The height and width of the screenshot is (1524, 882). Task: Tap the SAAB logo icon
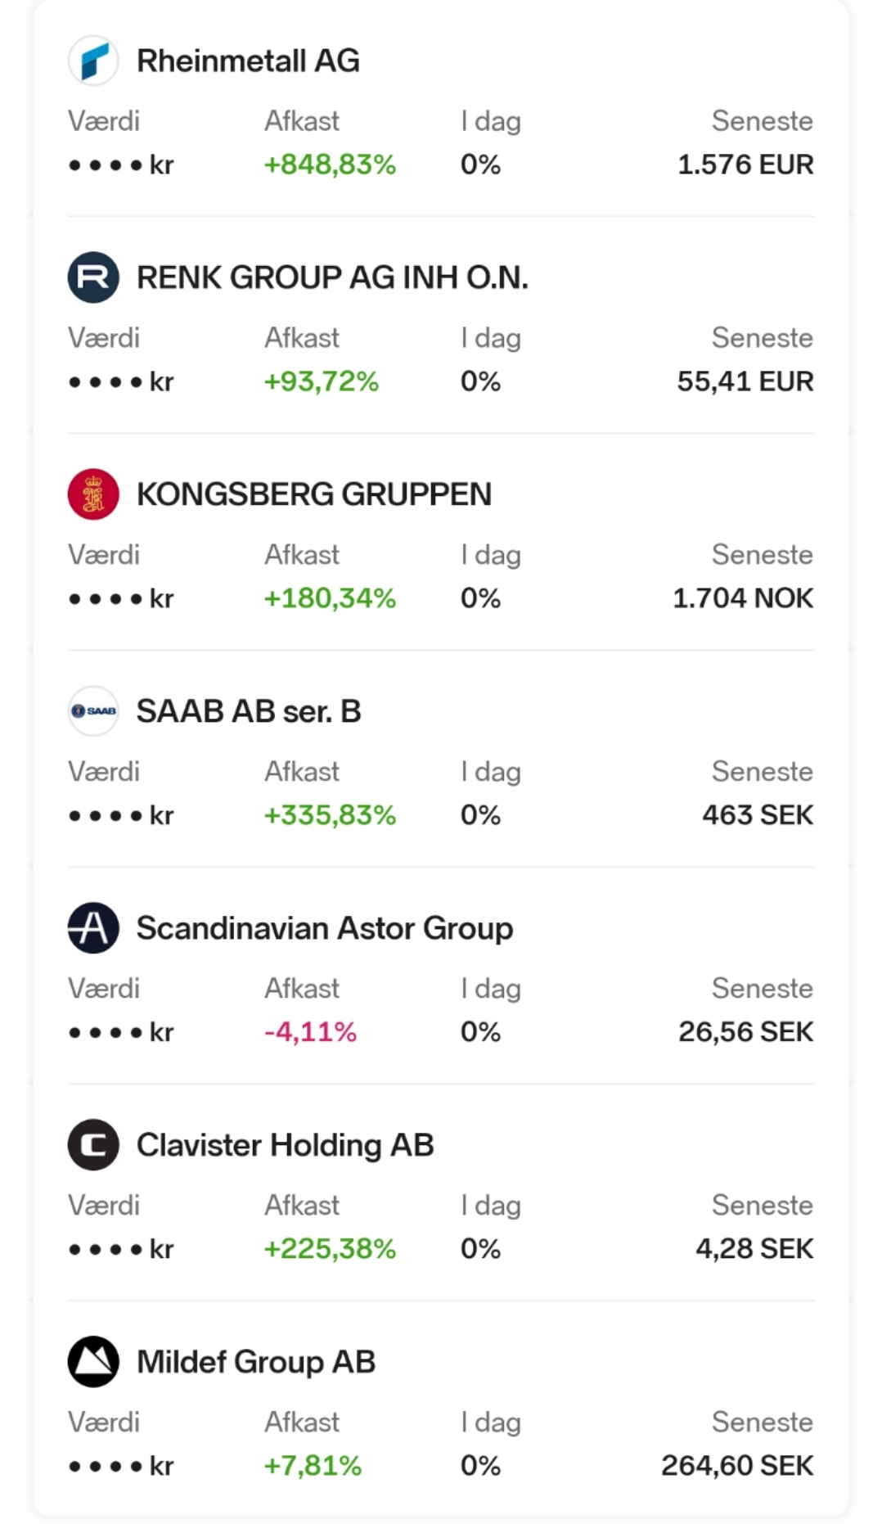93,711
